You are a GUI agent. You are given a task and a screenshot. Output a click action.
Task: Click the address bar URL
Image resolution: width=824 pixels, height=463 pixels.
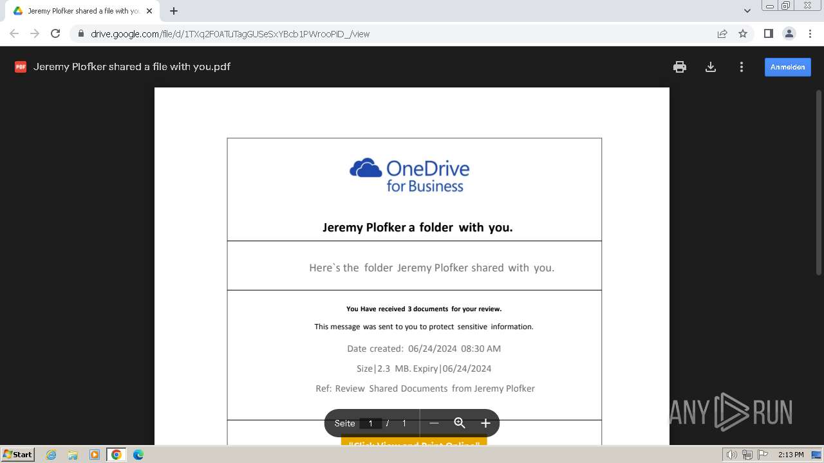pyautogui.click(x=230, y=34)
